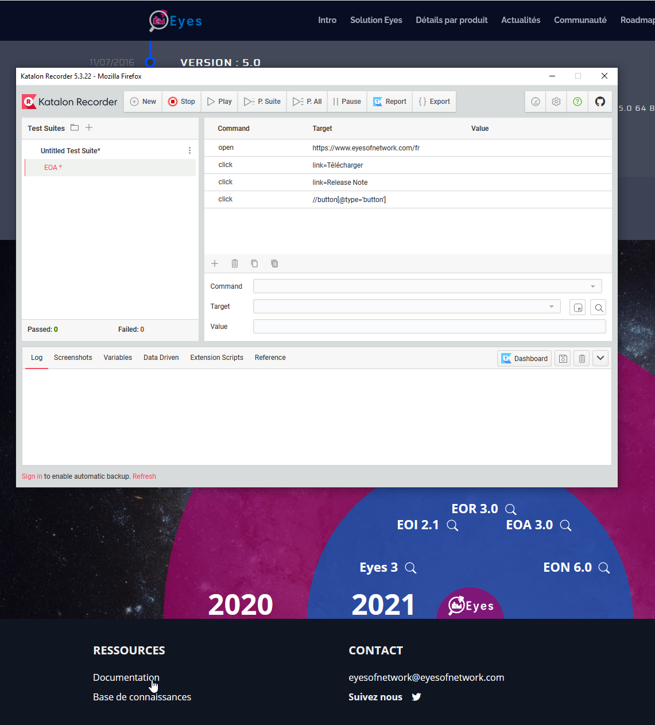Stop the recording in Katalon Recorder
The height and width of the screenshot is (725, 655).
[x=181, y=102]
